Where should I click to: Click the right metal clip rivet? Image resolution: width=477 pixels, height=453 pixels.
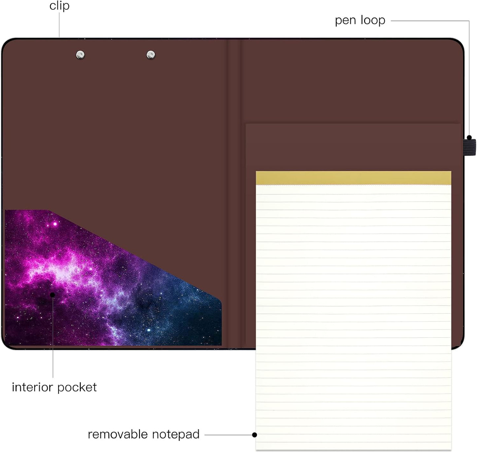pos(151,55)
